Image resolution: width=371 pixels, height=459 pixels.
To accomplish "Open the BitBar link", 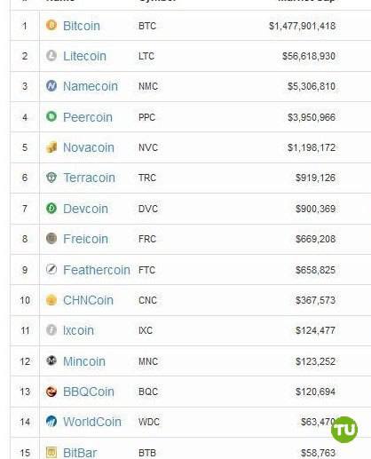I will tap(80, 453).
